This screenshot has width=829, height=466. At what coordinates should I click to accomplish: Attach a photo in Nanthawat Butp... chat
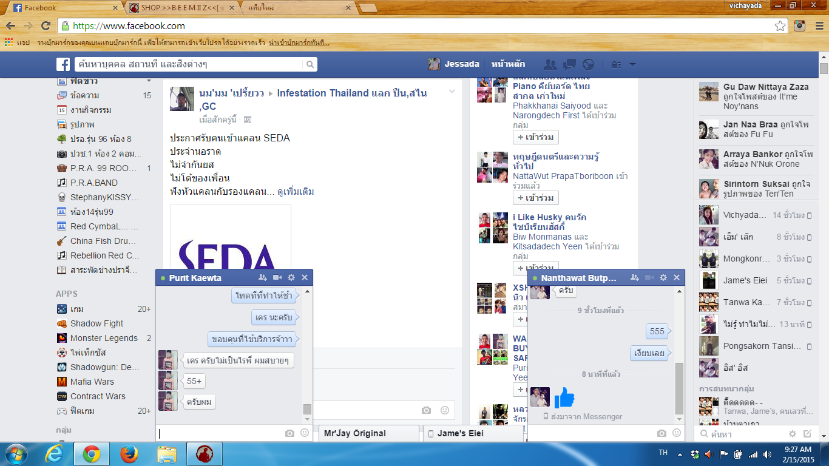click(x=662, y=433)
